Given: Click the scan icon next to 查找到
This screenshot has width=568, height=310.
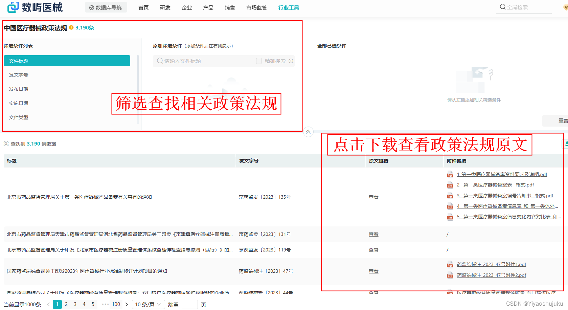Looking at the screenshot, I should point(6,144).
